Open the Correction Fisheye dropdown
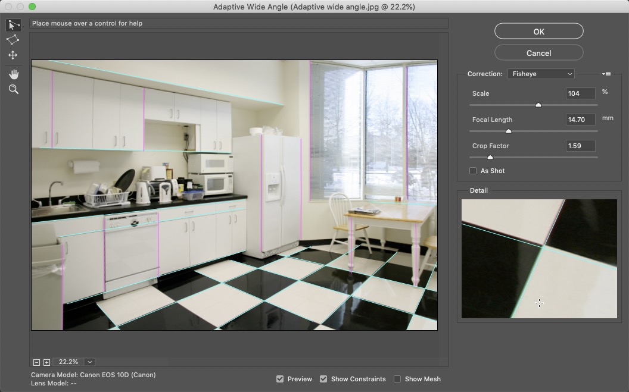 [541, 74]
